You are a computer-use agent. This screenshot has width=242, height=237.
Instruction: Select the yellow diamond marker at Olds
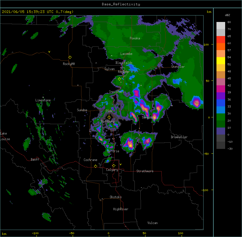(x=109, y=117)
